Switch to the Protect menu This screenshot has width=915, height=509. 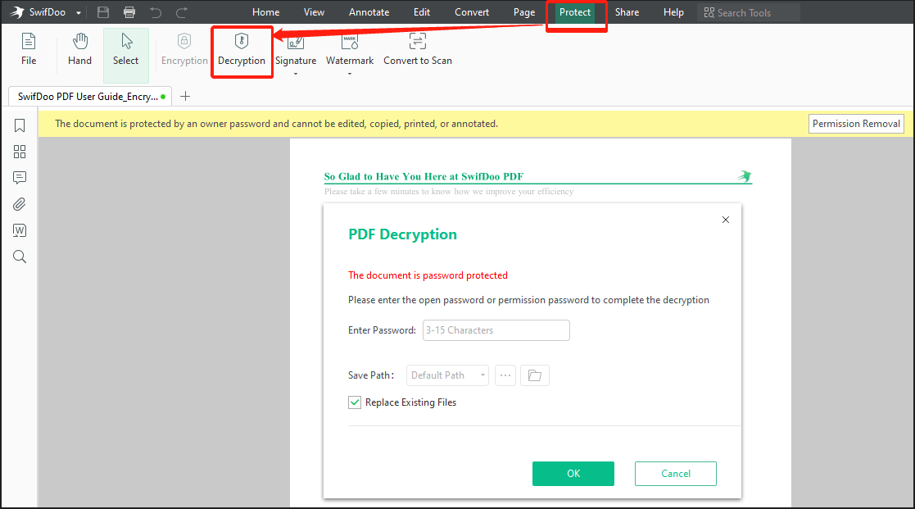(x=576, y=11)
